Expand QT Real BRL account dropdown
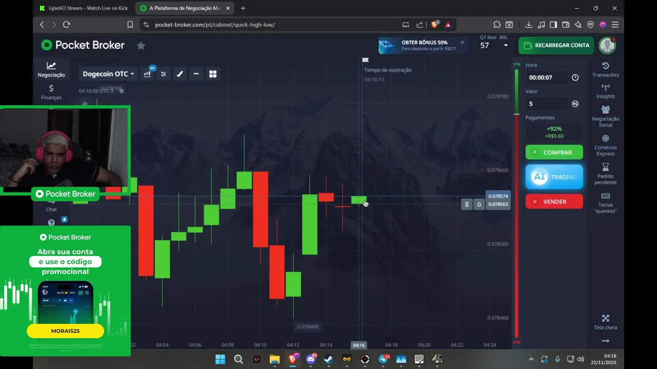The height and width of the screenshot is (369, 657). coord(506,45)
